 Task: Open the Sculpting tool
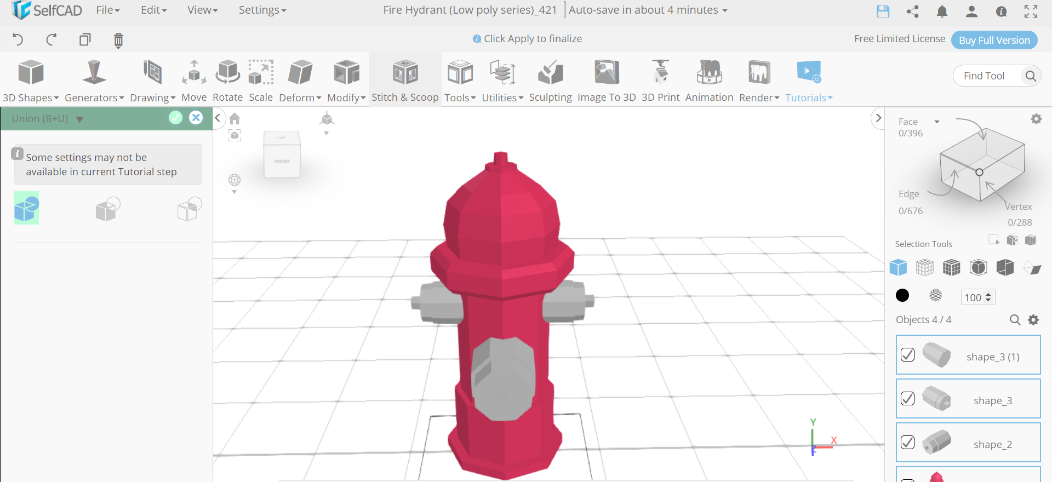point(550,81)
